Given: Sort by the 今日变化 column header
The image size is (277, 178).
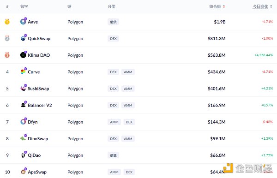Looking at the screenshot, I should point(260,6).
